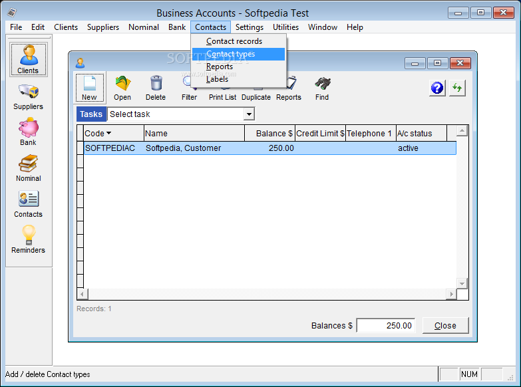Click the application icon in title bar

pos(12,13)
